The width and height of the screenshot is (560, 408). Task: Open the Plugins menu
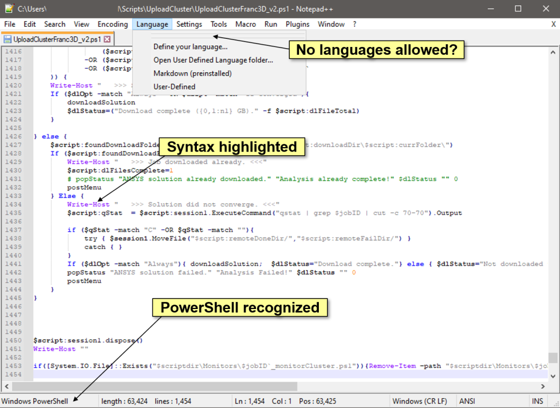coord(297,24)
